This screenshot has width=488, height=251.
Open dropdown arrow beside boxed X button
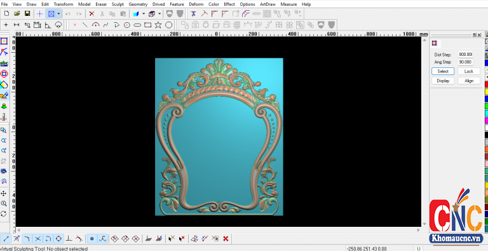(58, 14)
